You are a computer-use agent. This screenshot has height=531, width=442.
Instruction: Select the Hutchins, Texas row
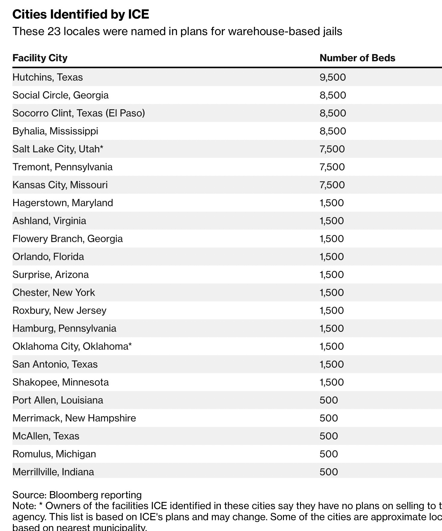point(47,77)
